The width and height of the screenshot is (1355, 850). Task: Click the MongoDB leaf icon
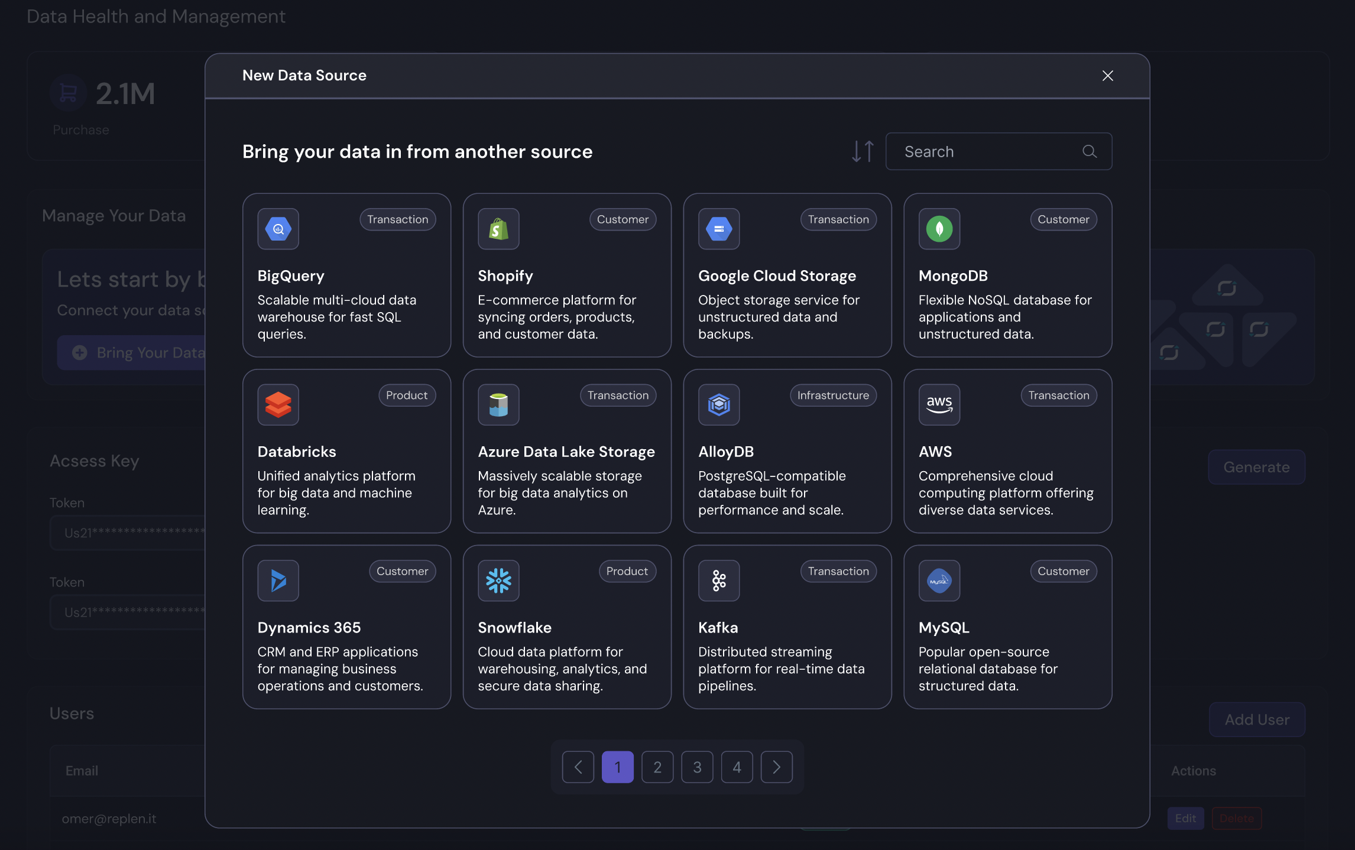(x=939, y=229)
